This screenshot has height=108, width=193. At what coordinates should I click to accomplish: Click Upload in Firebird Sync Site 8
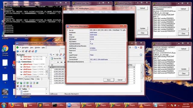(x=183, y=49)
